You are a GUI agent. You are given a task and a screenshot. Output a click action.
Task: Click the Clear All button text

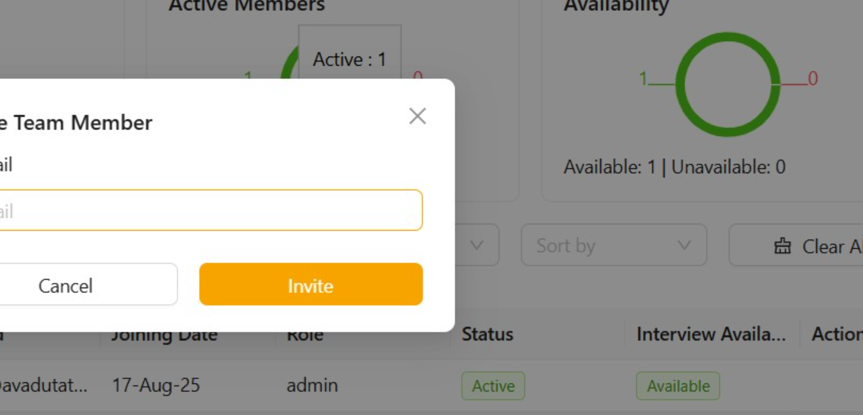click(831, 246)
